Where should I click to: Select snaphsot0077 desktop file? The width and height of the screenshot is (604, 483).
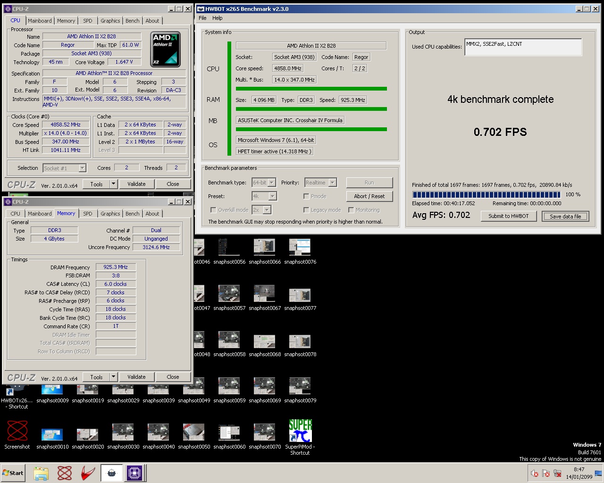pyautogui.click(x=300, y=297)
